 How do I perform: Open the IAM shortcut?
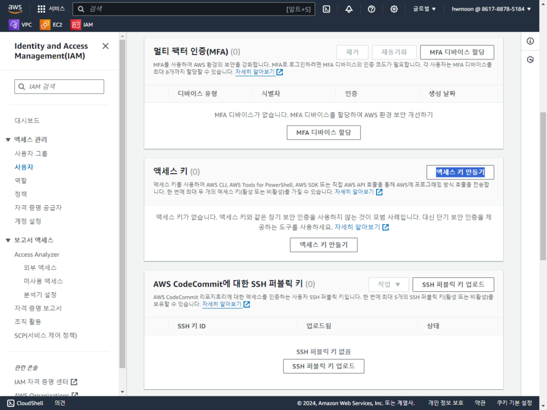(82, 25)
